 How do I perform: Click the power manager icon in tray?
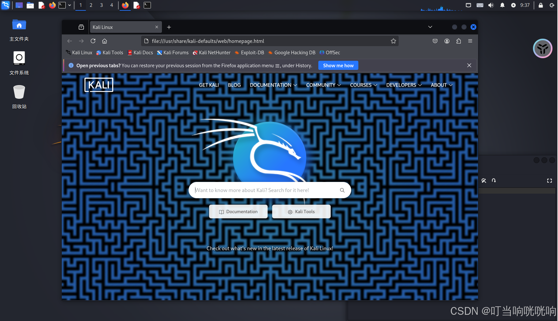513,5
